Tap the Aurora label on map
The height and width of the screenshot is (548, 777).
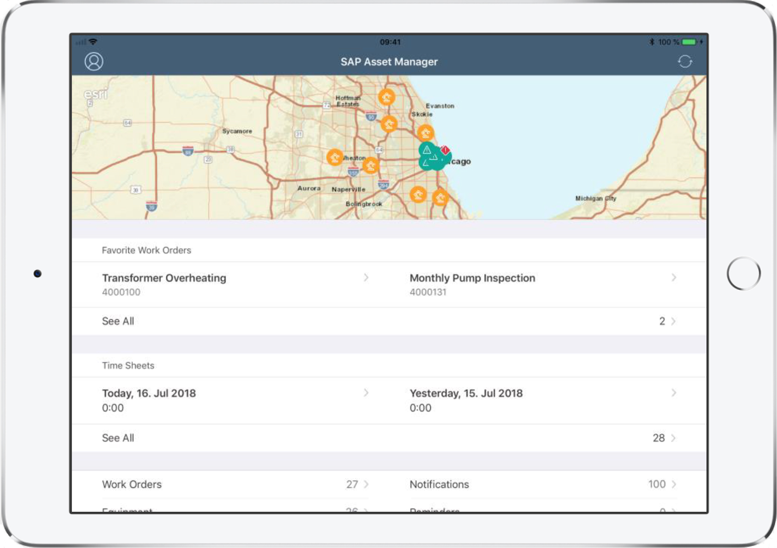pos(309,188)
